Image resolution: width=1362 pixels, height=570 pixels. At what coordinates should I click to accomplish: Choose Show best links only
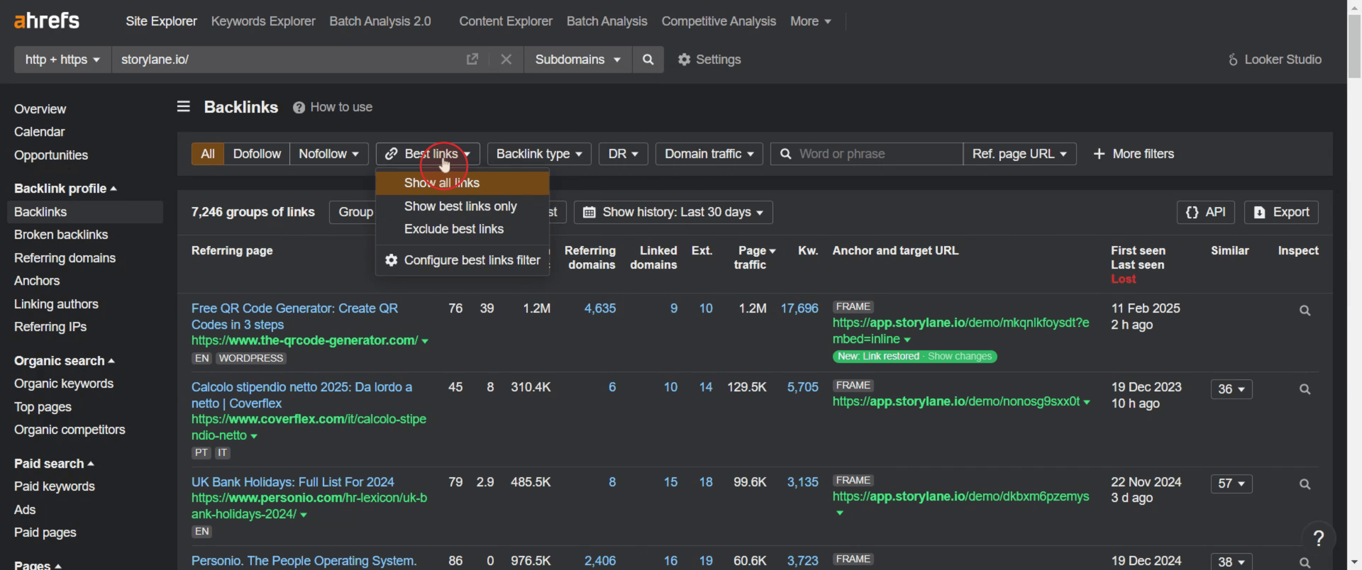click(460, 206)
